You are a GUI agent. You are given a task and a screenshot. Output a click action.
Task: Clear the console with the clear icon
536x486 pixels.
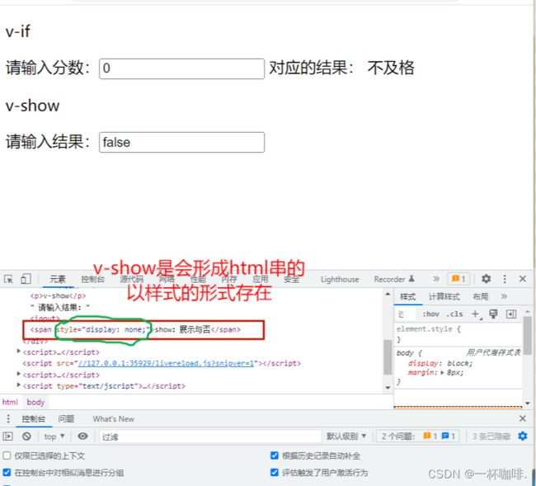(26, 436)
